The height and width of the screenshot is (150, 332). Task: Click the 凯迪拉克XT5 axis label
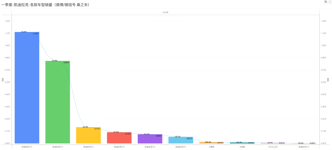point(57,146)
